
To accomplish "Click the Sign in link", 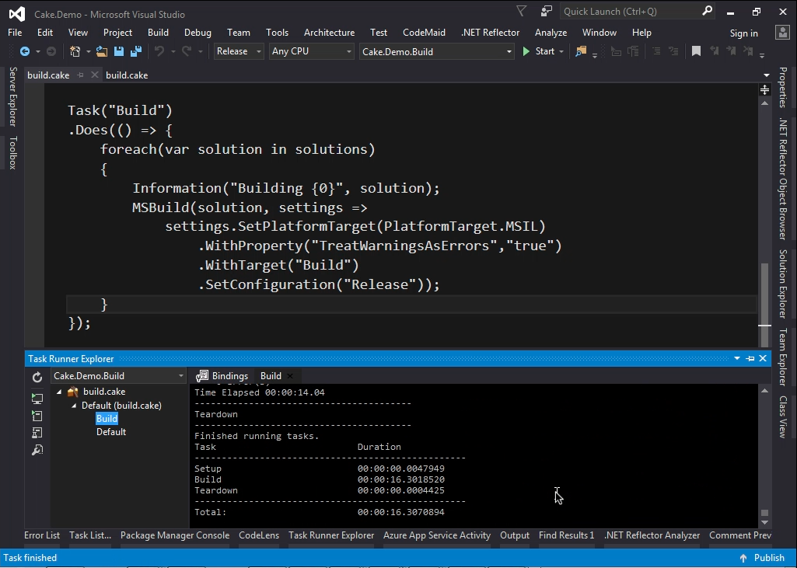I will coord(743,33).
